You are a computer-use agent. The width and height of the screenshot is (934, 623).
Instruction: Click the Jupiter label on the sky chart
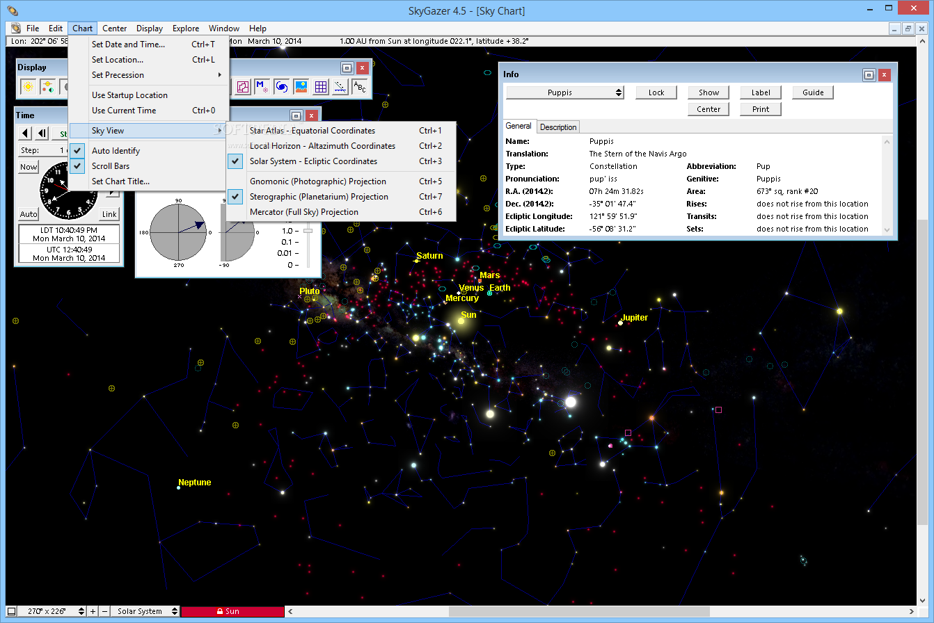[x=635, y=318]
